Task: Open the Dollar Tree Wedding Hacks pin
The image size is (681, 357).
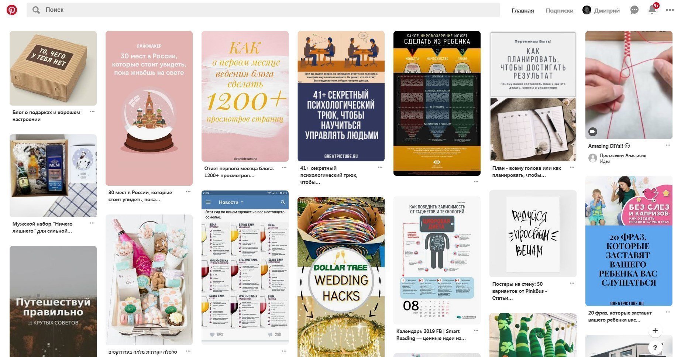Action: coord(341,277)
